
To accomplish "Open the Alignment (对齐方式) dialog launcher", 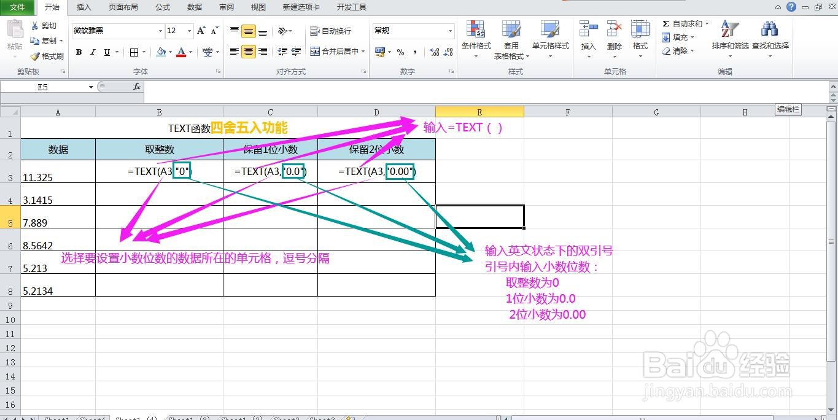I will 364,72.
